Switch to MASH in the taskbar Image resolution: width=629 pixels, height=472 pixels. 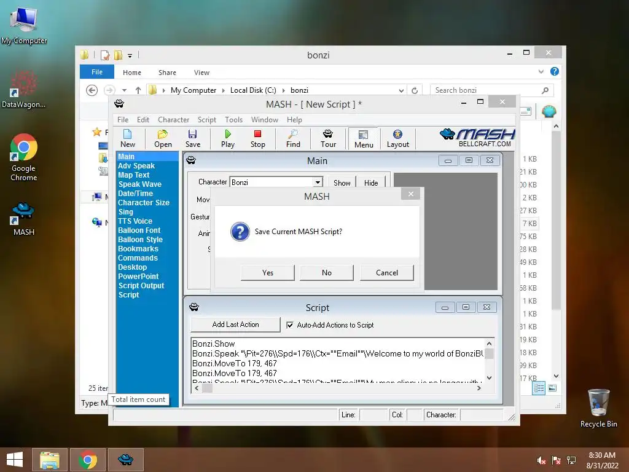click(125, 460)
